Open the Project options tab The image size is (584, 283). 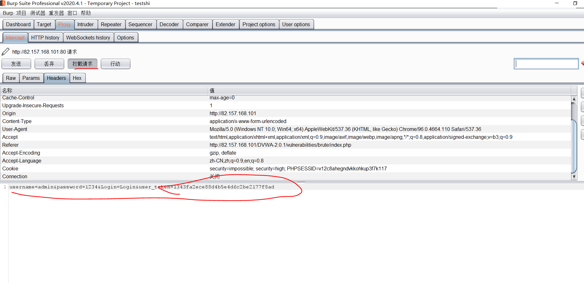point(259,24)
